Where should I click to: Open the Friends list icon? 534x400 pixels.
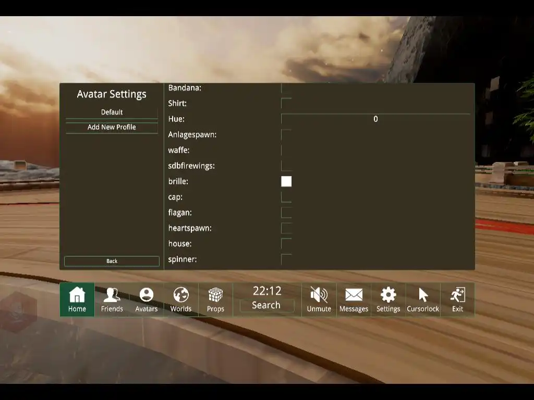112,299
